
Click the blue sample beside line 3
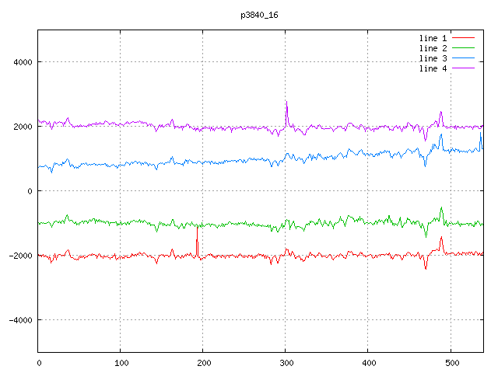coord(463,58)
